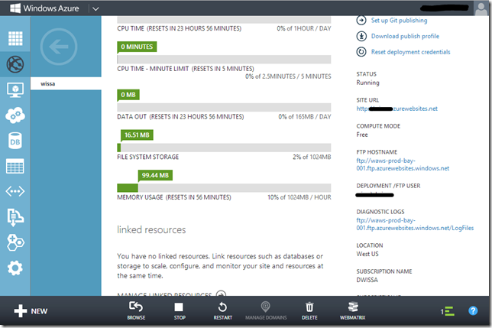
Task: Click the NEW plus button
Action: [31, 311]
